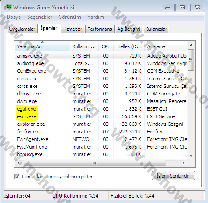
Task: Click the horizontal scrollbar thumb
Action: pyautogui.click(x=94, y=163)
